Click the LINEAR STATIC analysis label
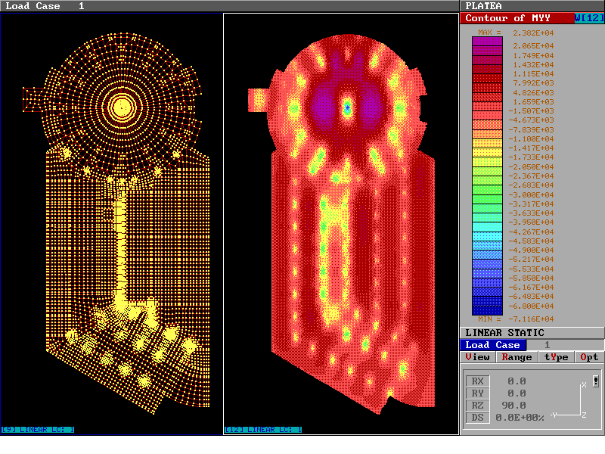Viewport: 605px width, 454px height. pos(504,333)
